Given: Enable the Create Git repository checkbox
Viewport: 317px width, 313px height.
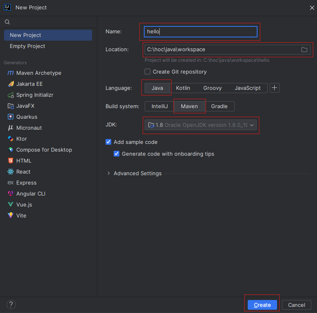Looking at the screenshot, I should coord(147,72).
